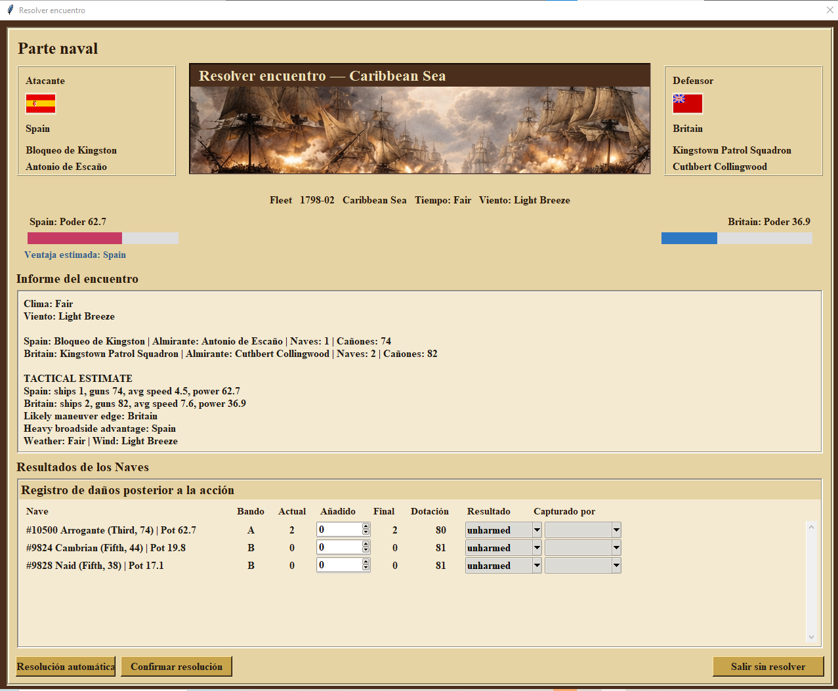Click 'Bloqueo de Kingston' fleet name

click(x=72, y=150)
